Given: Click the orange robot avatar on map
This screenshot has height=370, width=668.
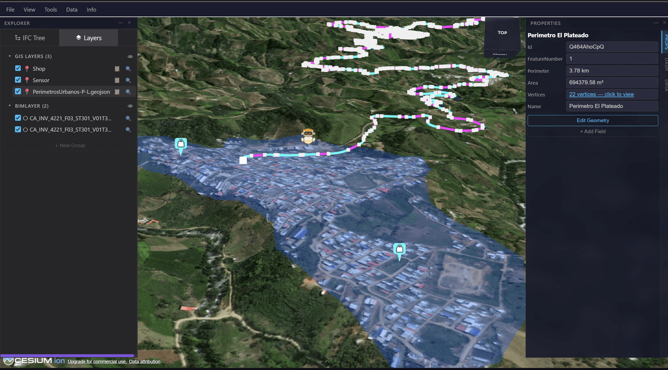Looking at the screenshot, I should pyautogui.click(x=308, y=136).
